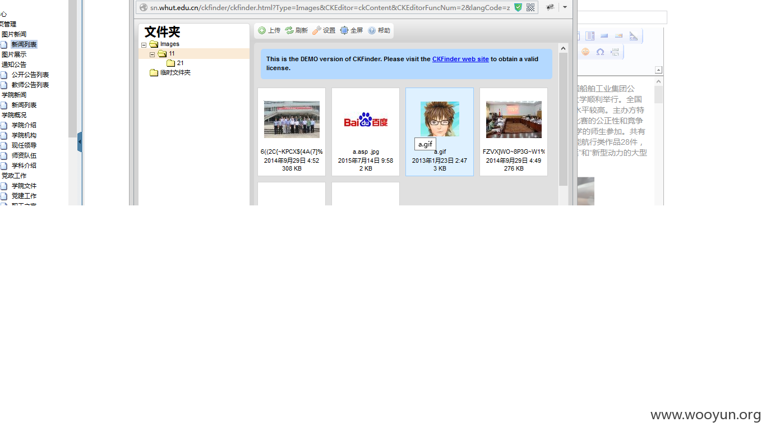Select the meeting room photo FZVX]WO
The image size is (766, 431).
click(x=514, y=132)
